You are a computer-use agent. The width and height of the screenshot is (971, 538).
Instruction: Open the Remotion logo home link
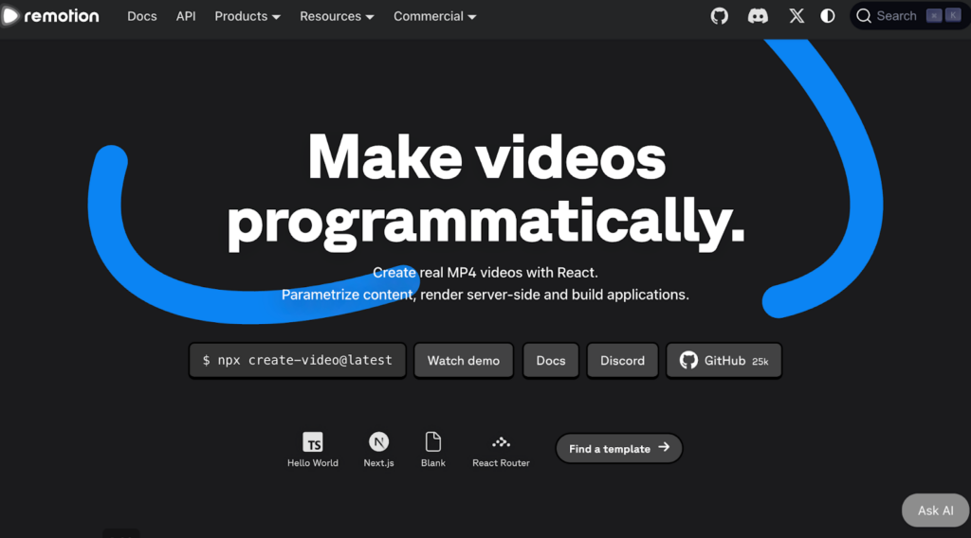(x=51, y=16)
